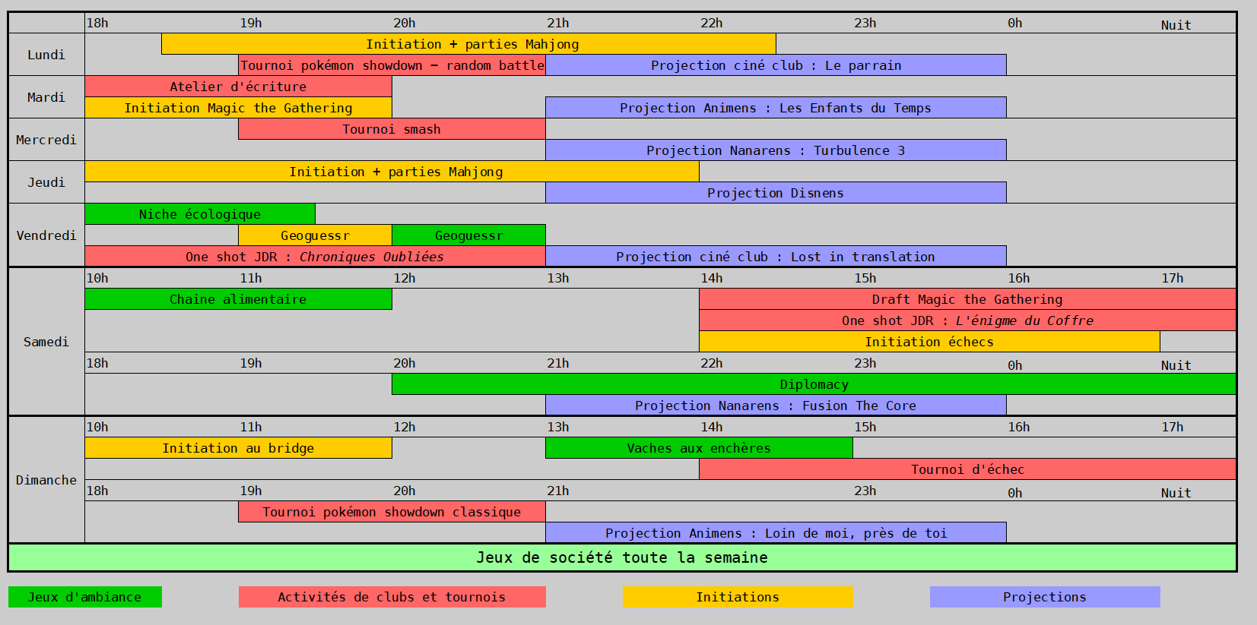
Task: Click Jeux de société toute la semaine banner
Action: (622, 557)
